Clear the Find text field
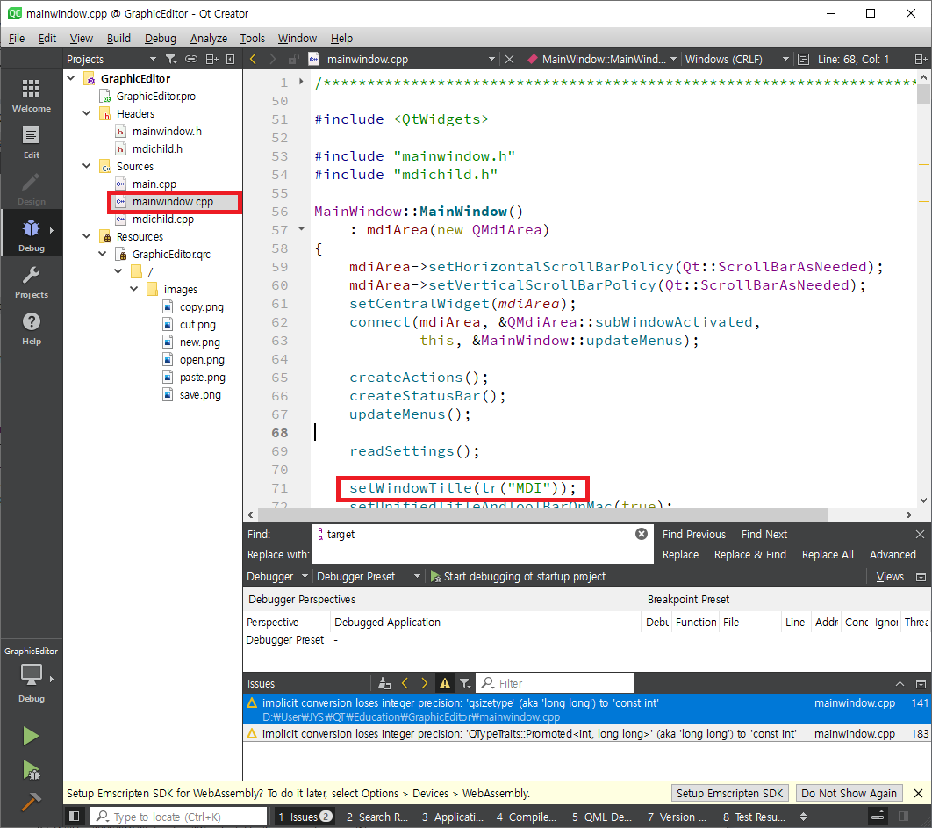 tap(642, 534)
